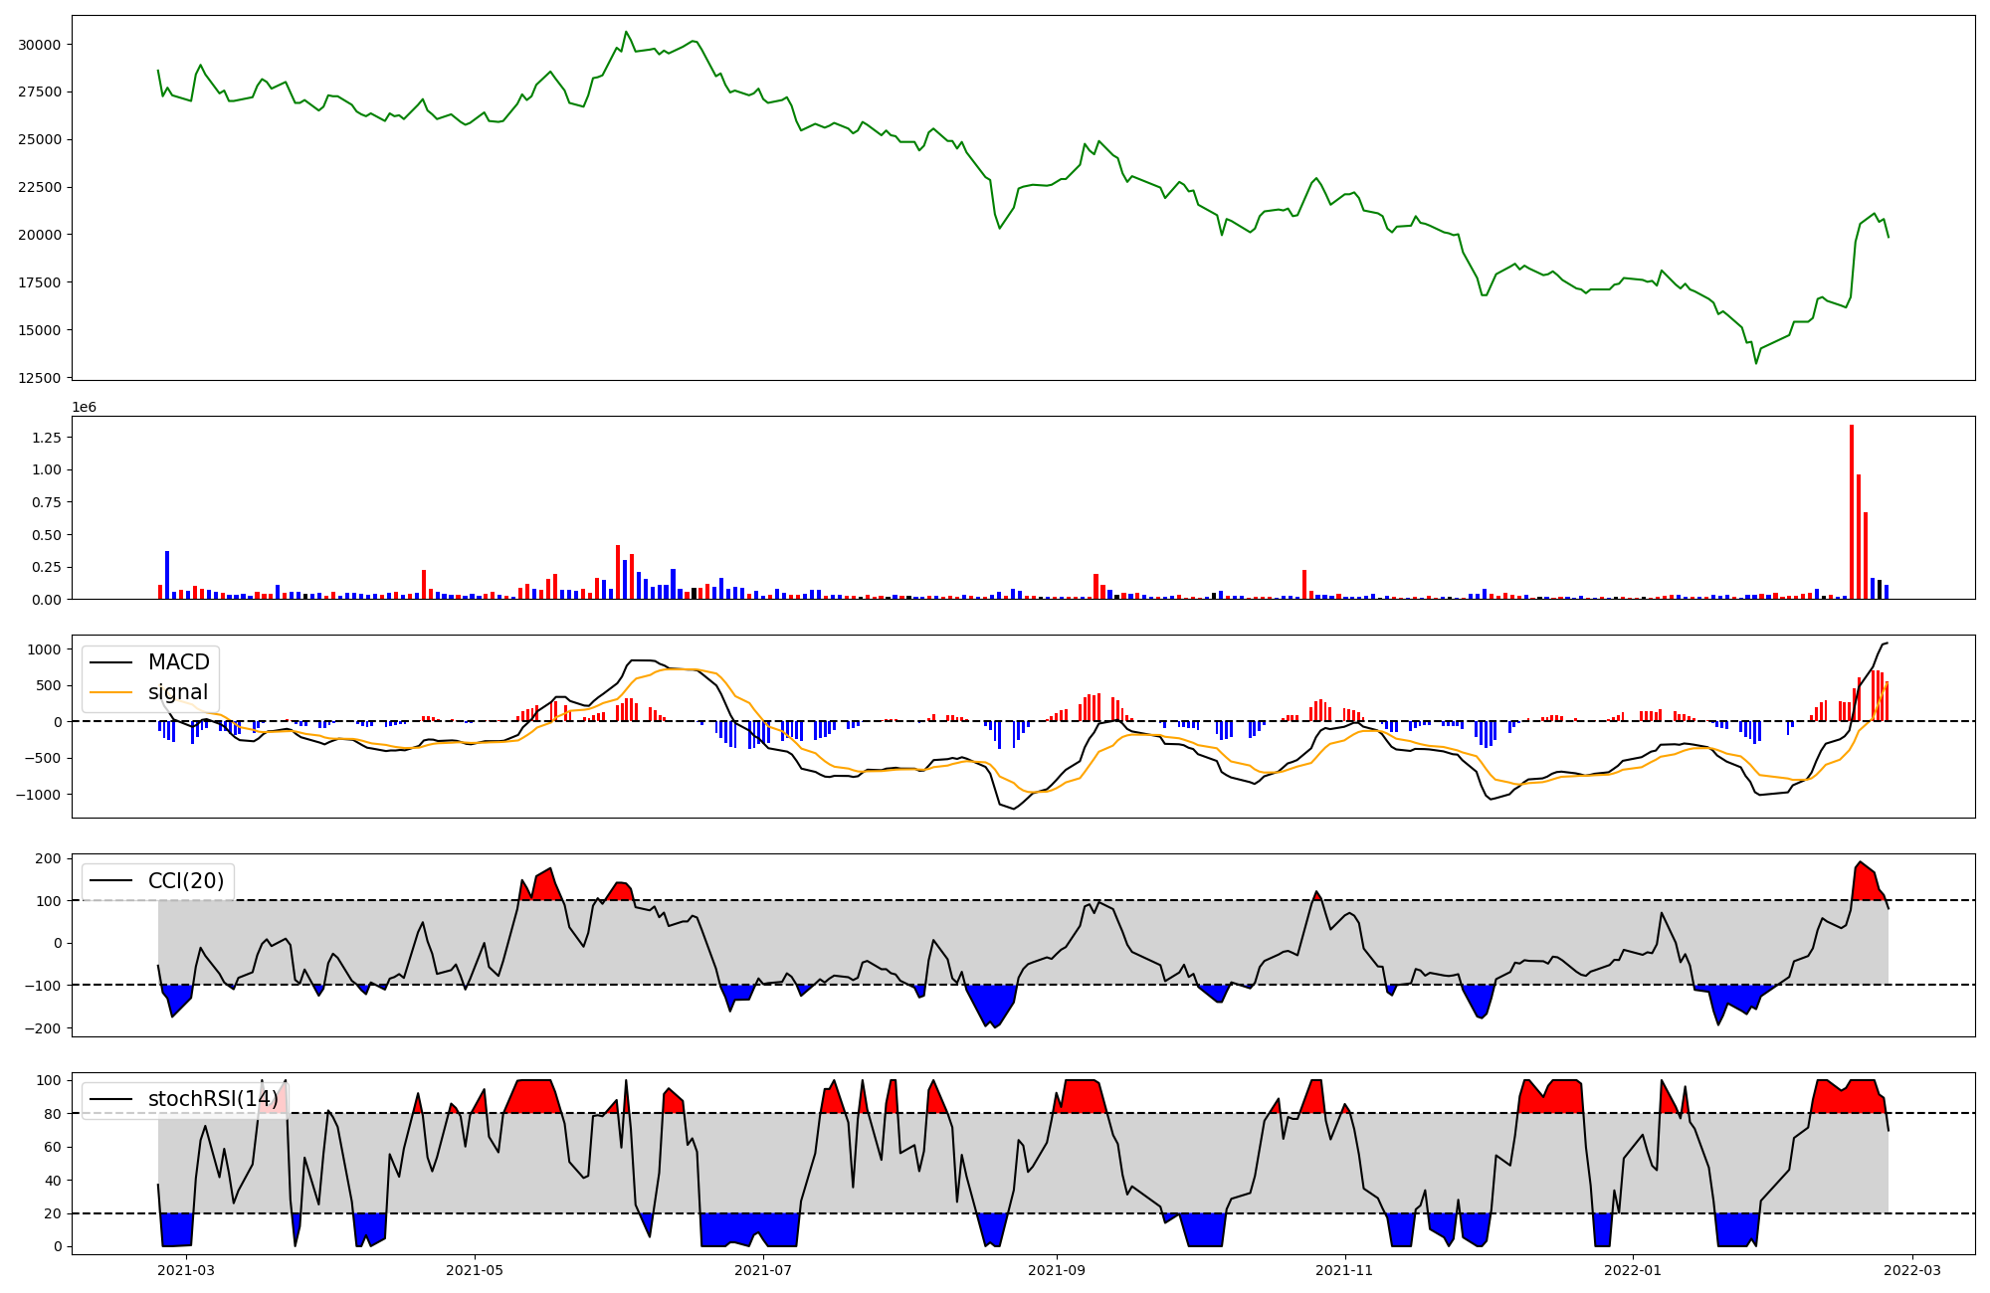Click the 12500 price axis label
The image size is (1990, 1293).
coord(39,378)
